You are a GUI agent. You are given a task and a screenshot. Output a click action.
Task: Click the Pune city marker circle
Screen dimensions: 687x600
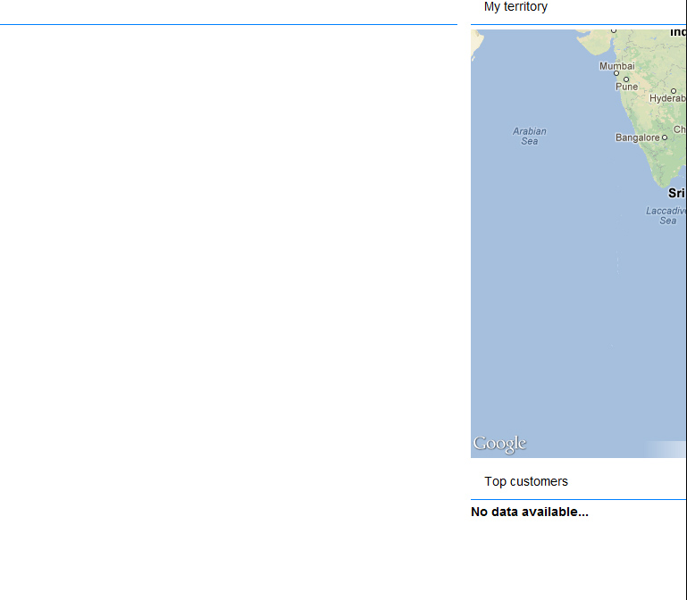pyautogui.click(x=626, y=79)
